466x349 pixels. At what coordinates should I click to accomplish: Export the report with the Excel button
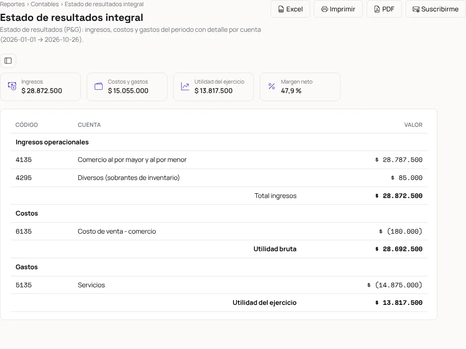point(290,9)
